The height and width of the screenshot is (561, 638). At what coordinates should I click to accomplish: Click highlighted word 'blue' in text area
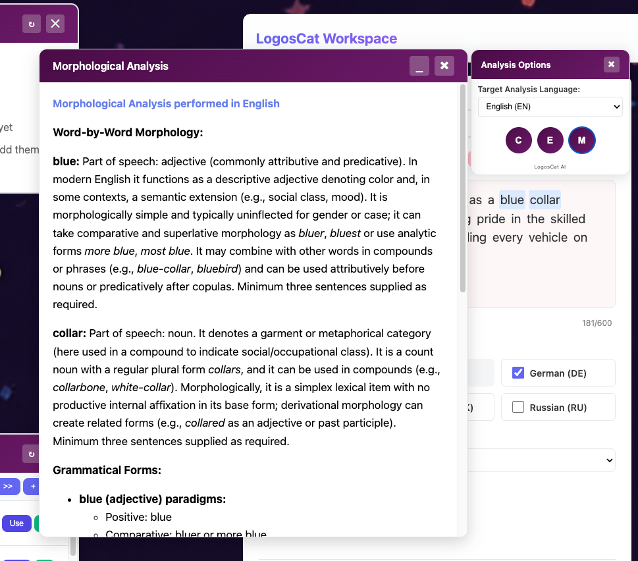512,200
